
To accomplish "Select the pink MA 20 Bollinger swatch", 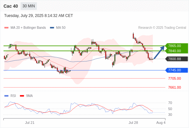I will (x=6, y=28).
